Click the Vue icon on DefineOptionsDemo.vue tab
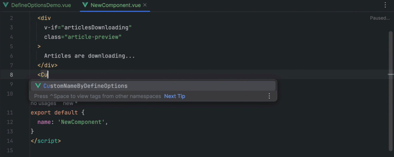 pyautogui.click(x=6, y=5)
